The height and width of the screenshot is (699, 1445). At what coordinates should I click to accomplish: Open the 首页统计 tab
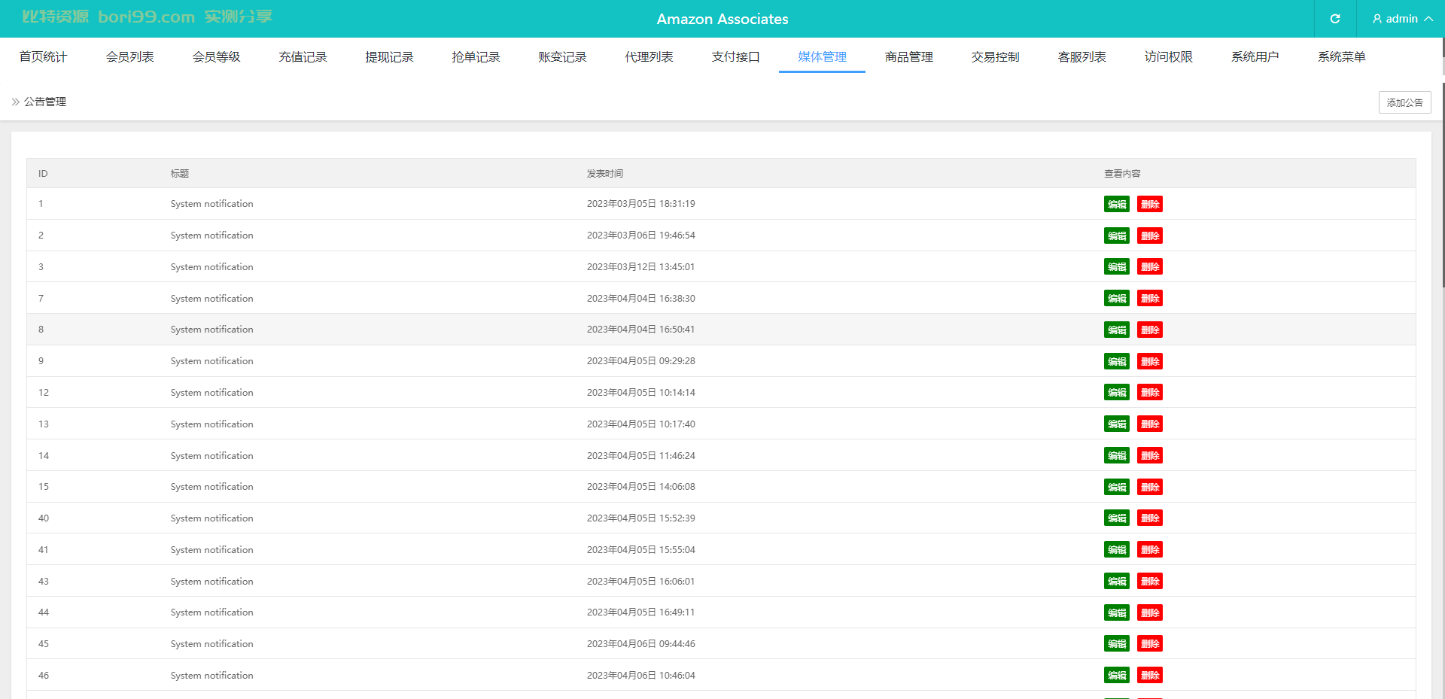click(43, 57)
